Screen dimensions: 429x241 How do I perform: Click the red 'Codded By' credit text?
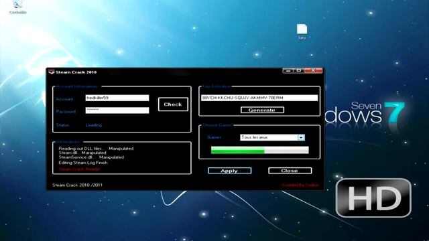(x=301, y=185)
